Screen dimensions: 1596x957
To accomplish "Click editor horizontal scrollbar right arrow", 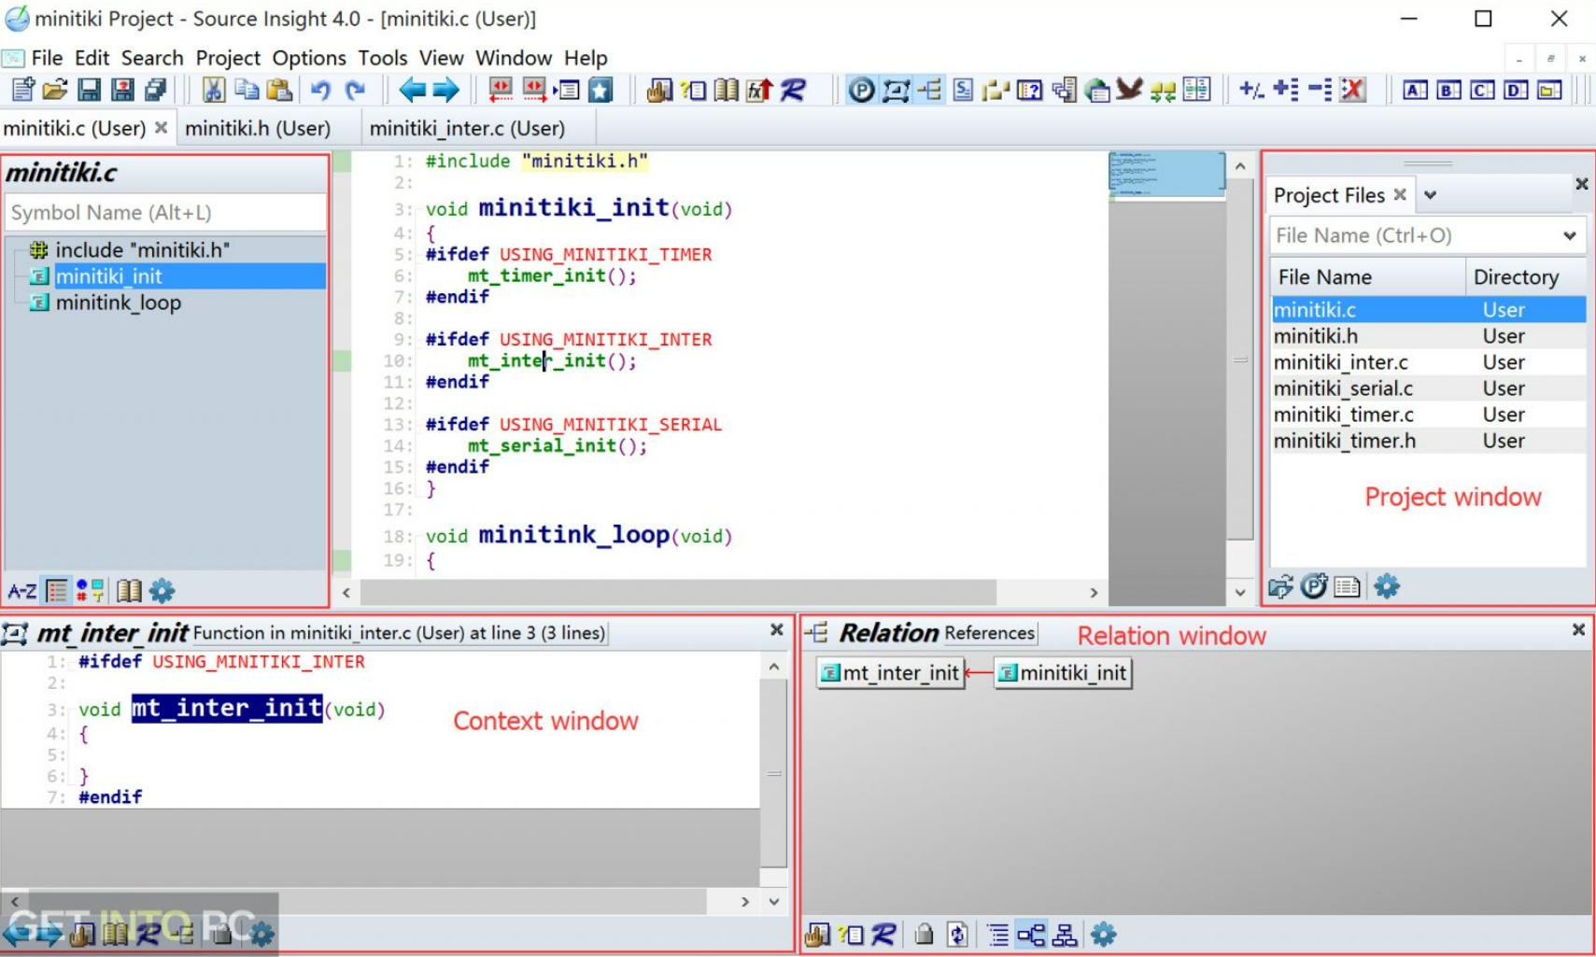I will click(x=1093, y=592).
